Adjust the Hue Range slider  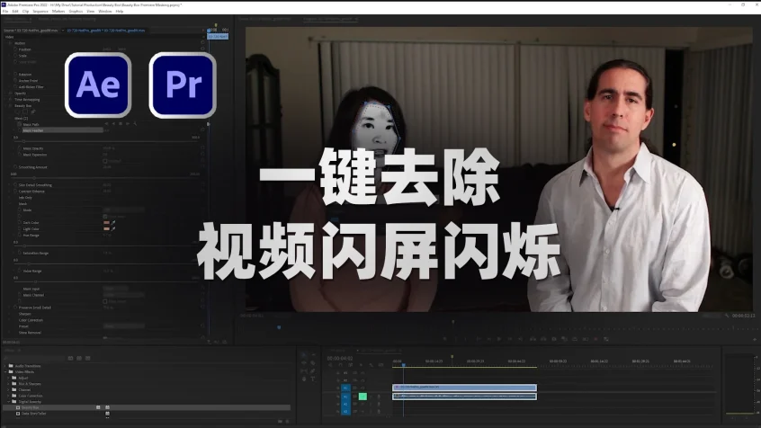[x=24, y=246]
